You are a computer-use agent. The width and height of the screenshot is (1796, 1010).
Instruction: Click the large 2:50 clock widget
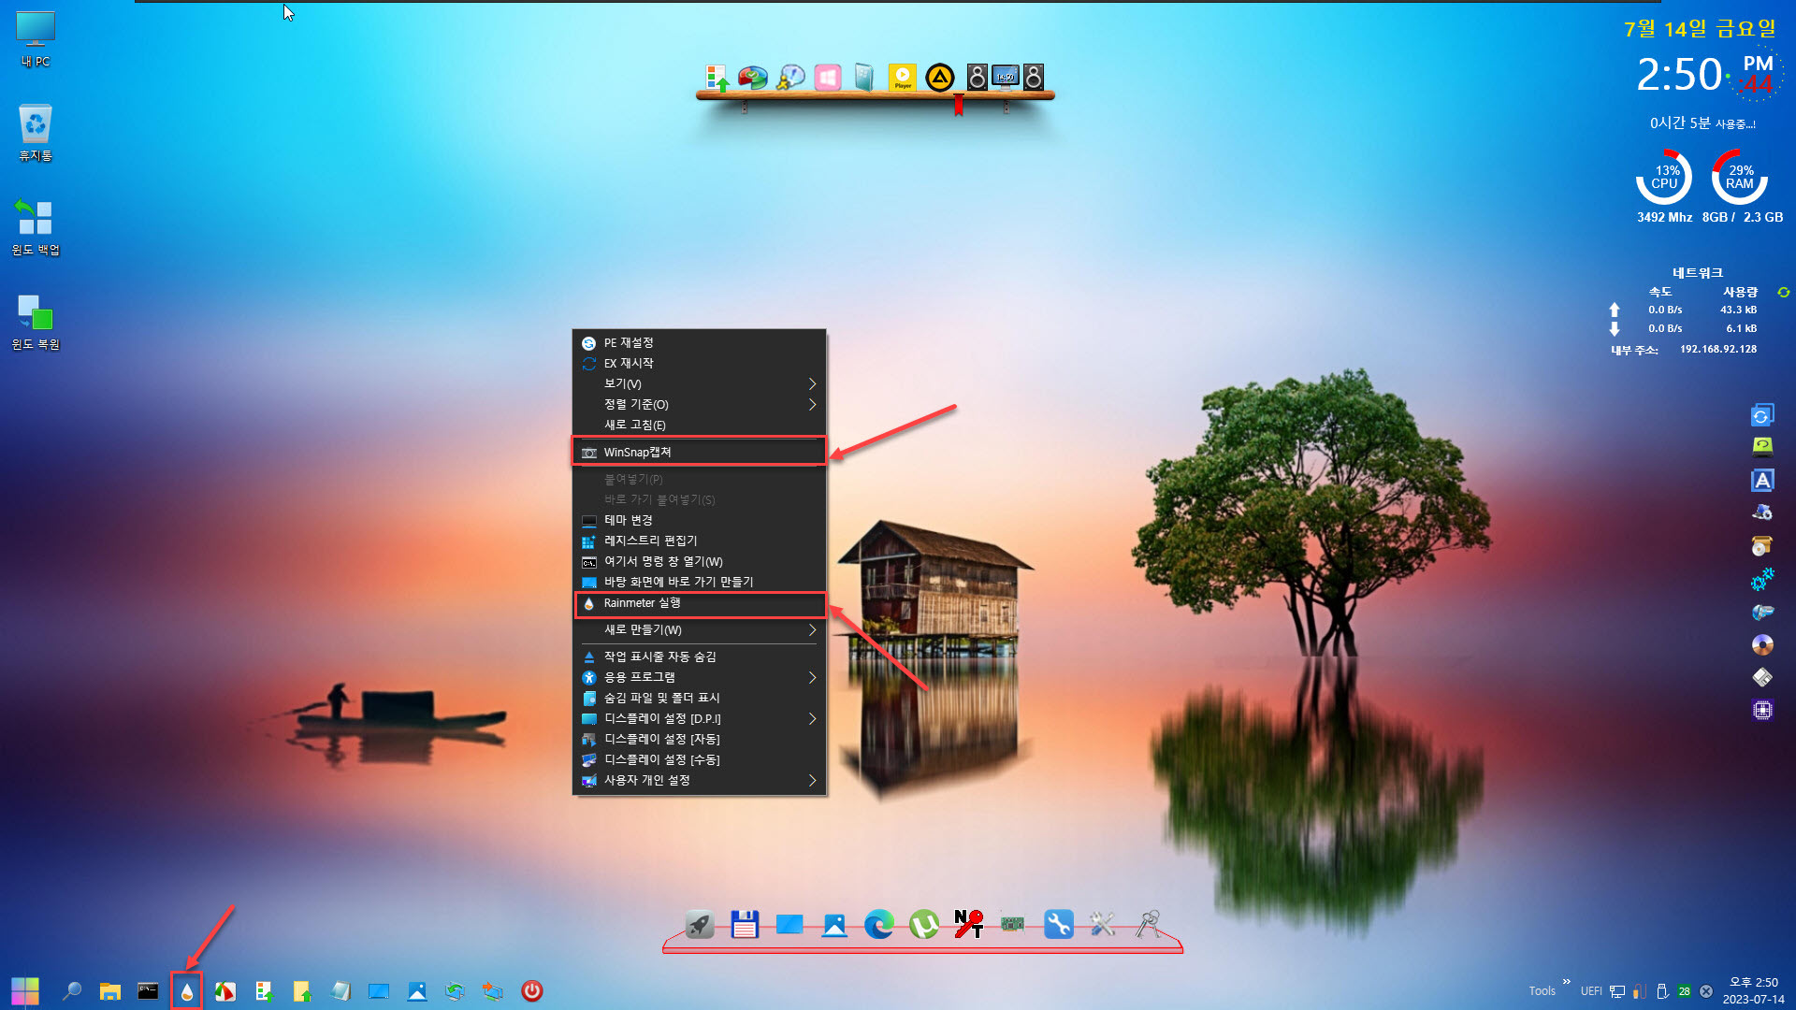[x=1678, y=75]
